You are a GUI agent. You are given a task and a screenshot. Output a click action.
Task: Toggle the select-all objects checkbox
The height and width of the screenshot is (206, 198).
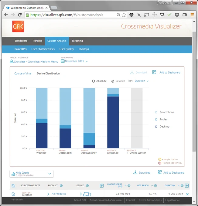[13, 186]
